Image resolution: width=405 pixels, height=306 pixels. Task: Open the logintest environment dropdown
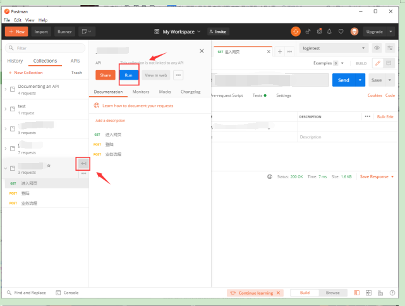(x=334, y=48)
